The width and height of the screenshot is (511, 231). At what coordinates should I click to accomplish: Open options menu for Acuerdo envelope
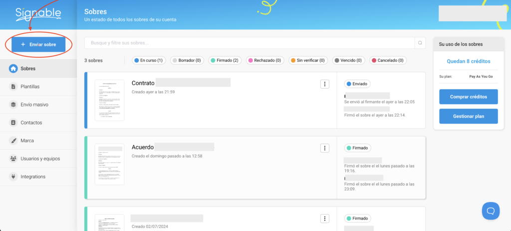324,148
